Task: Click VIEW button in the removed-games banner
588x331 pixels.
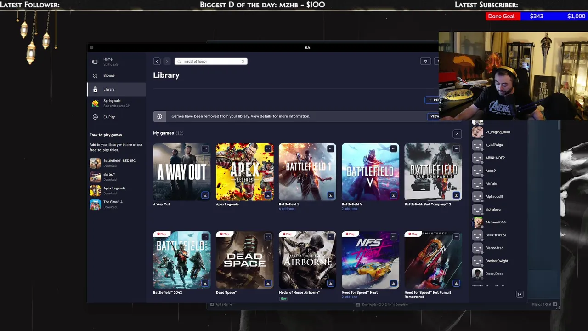Action: coord(433,116)
